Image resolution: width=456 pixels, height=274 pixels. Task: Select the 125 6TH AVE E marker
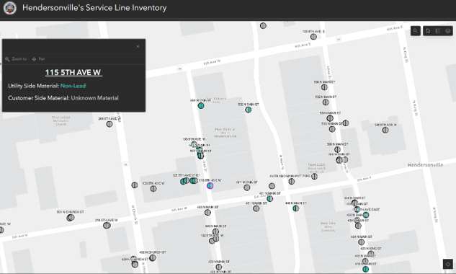[313, 37]
